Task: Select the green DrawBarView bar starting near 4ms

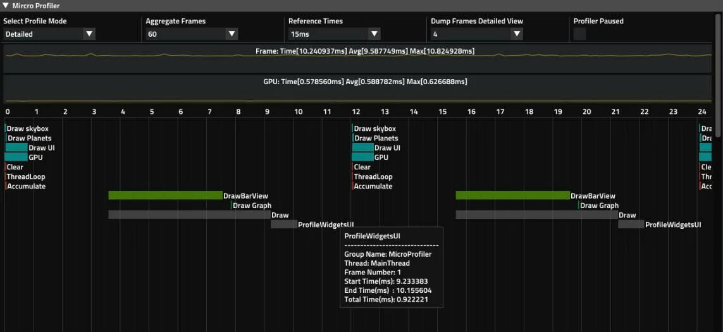Action: [166, 195]
